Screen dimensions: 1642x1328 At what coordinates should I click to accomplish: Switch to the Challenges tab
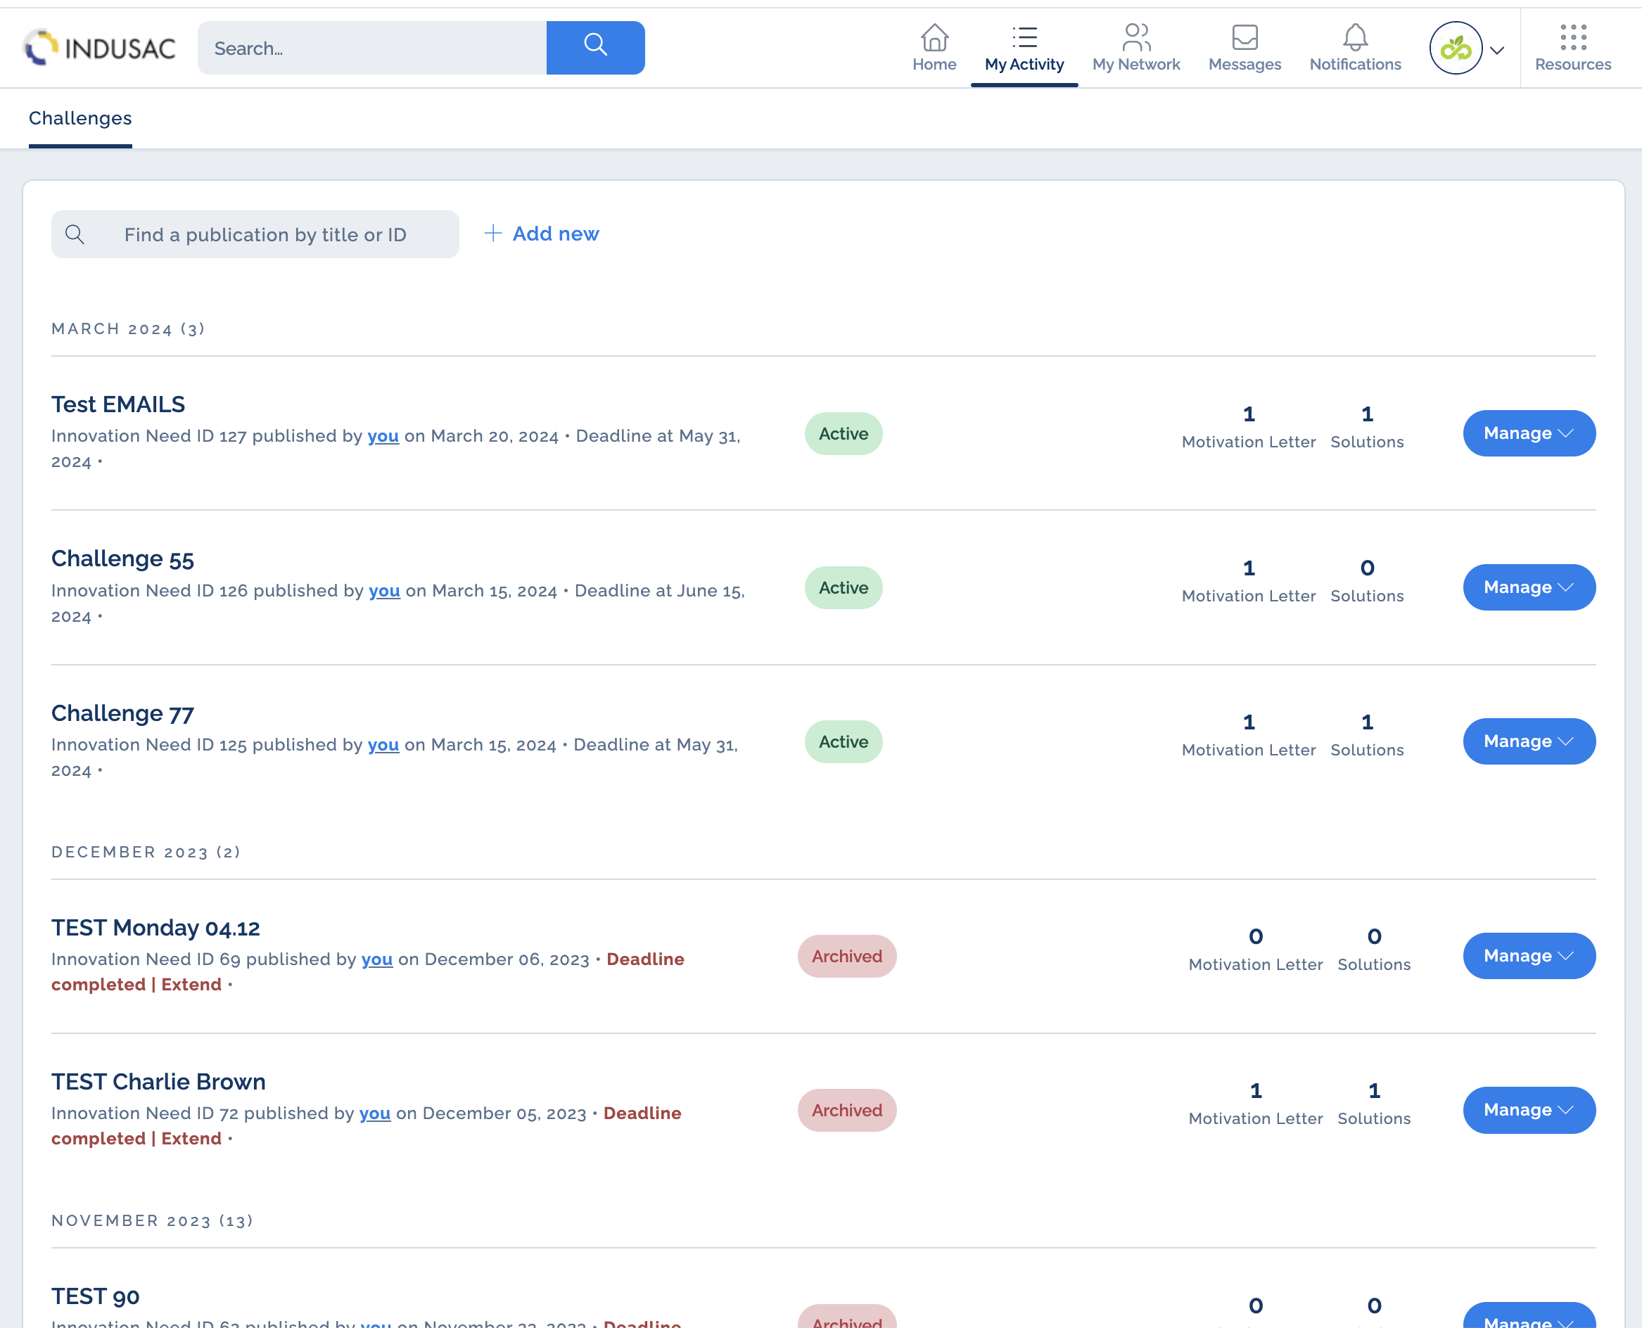coord(80,119)
